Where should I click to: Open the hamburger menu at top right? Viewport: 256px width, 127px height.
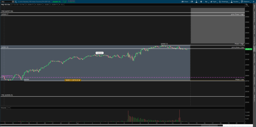(253, 2)
